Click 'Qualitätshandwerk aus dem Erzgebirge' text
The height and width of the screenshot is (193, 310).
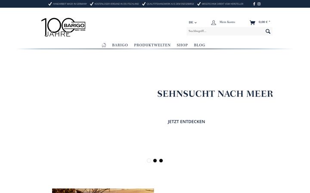pyautogui.click(x=170, y=4)
